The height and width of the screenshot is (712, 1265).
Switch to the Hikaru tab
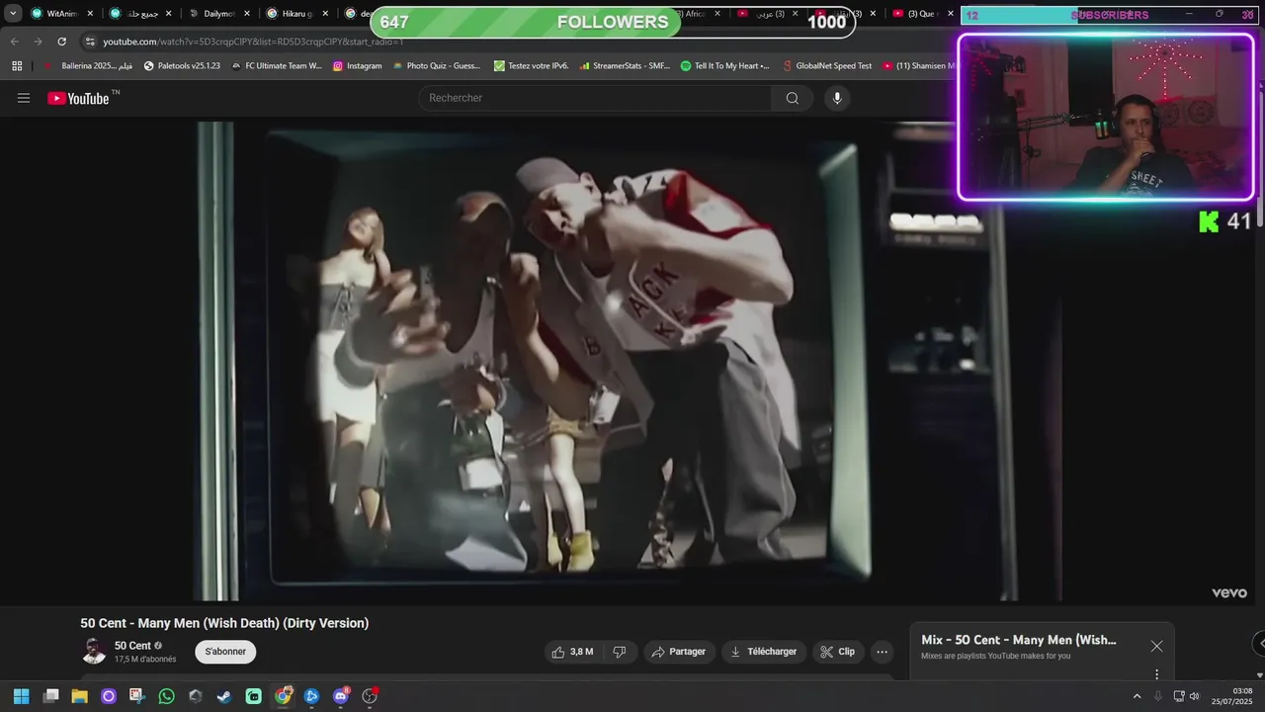296,14
